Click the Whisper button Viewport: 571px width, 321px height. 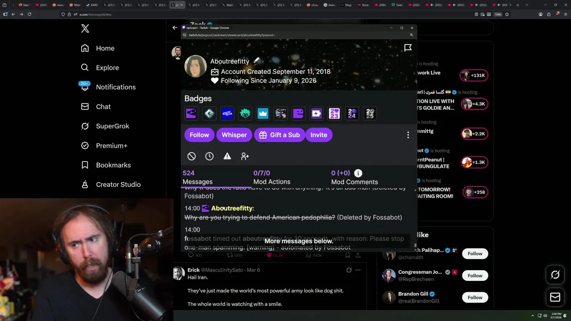click(234, 135)
